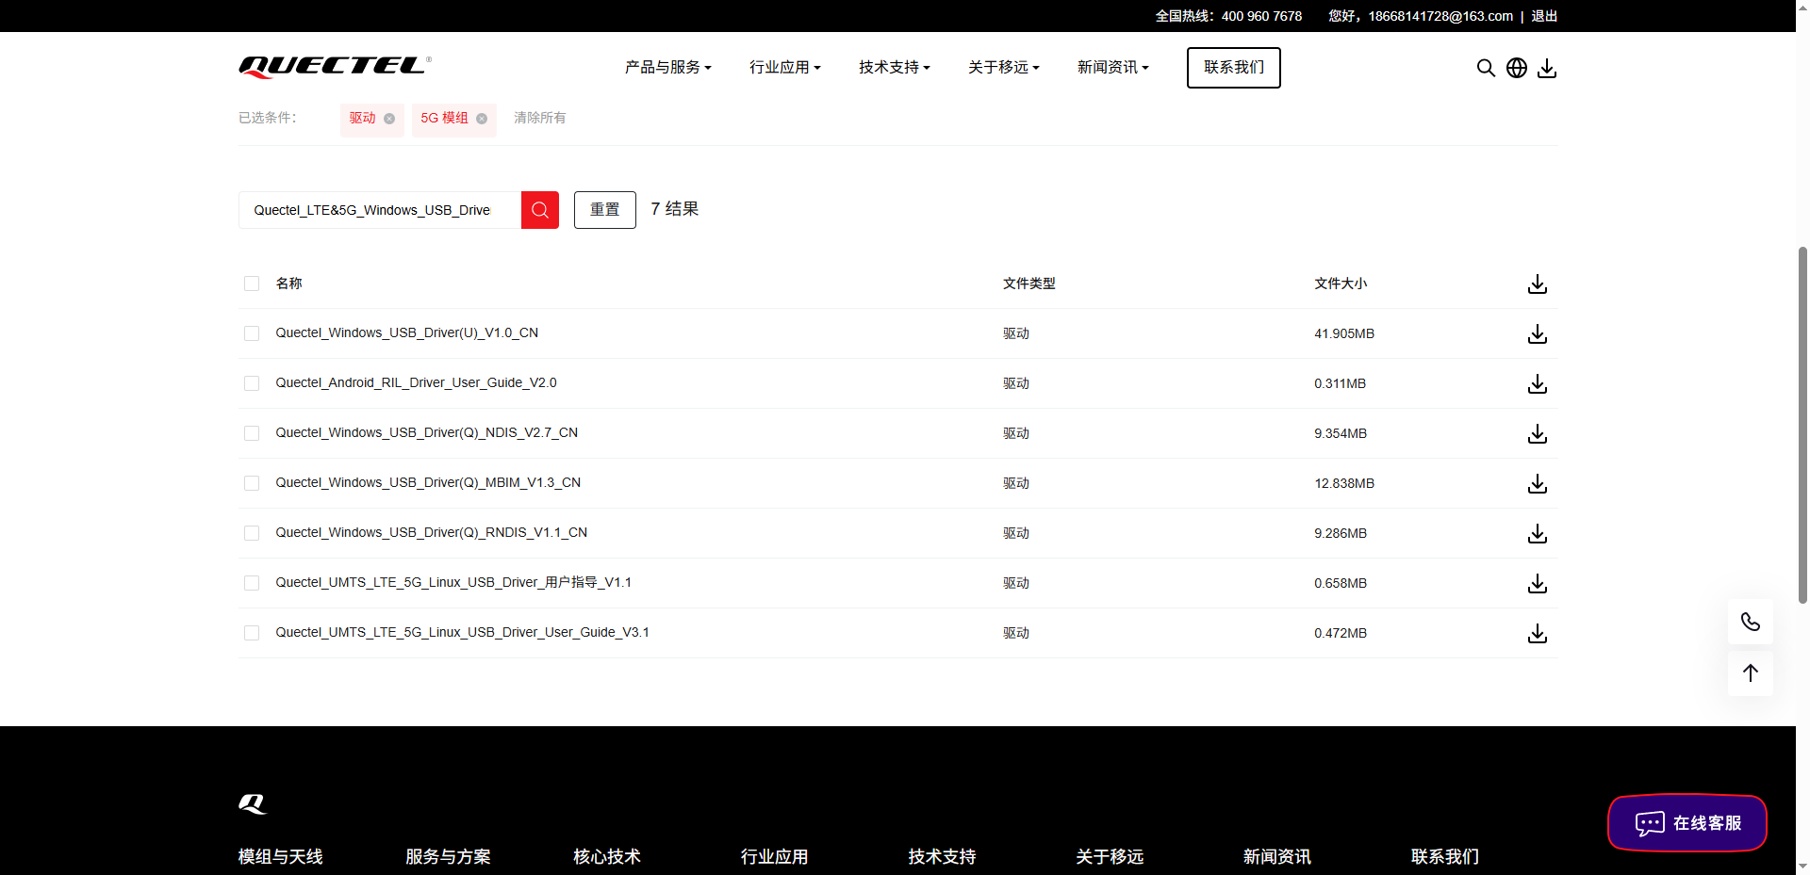The width and height of the screenshot is (1810, 875).
Task: Click the 文件大小 column header
Action: [x=1341, y=284]
